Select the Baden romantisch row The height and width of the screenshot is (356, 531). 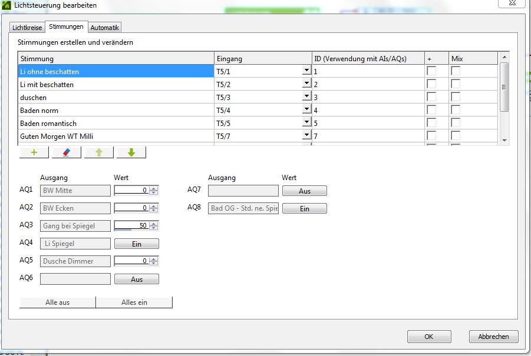tap(116, 124)
